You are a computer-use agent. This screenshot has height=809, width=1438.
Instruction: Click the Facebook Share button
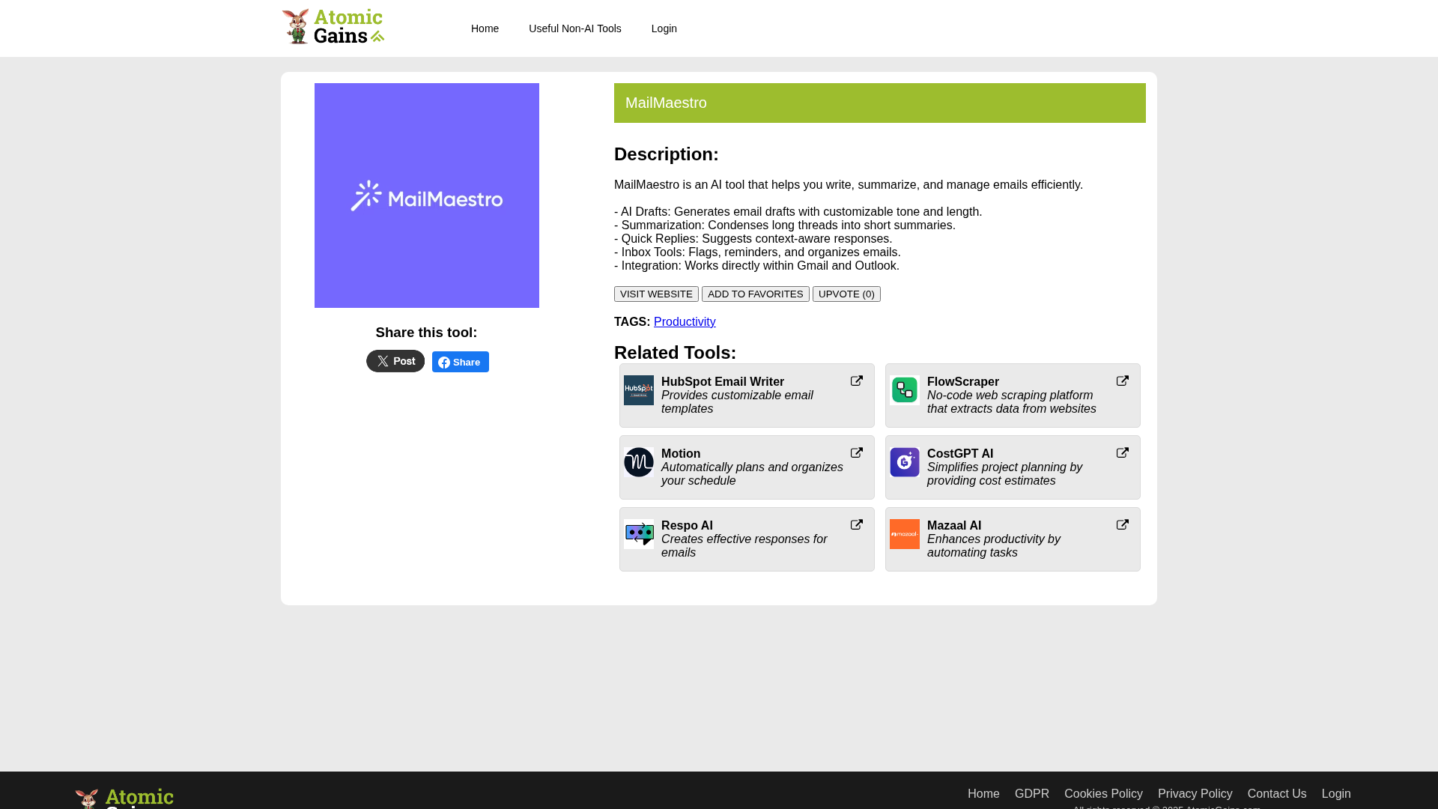click(x=461, y=362)
